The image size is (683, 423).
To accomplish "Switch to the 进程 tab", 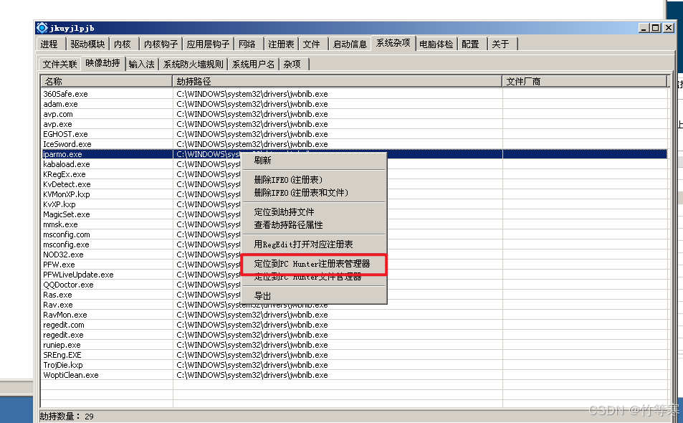I will click(49, 44).
